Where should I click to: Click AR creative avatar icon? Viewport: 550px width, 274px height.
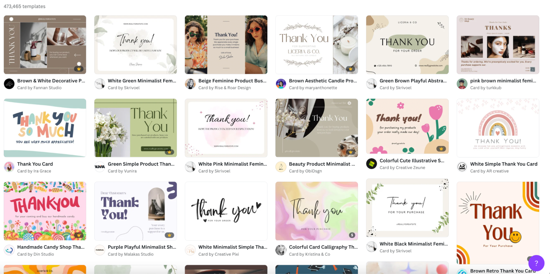pyautogui.click(x=462, y=167)
